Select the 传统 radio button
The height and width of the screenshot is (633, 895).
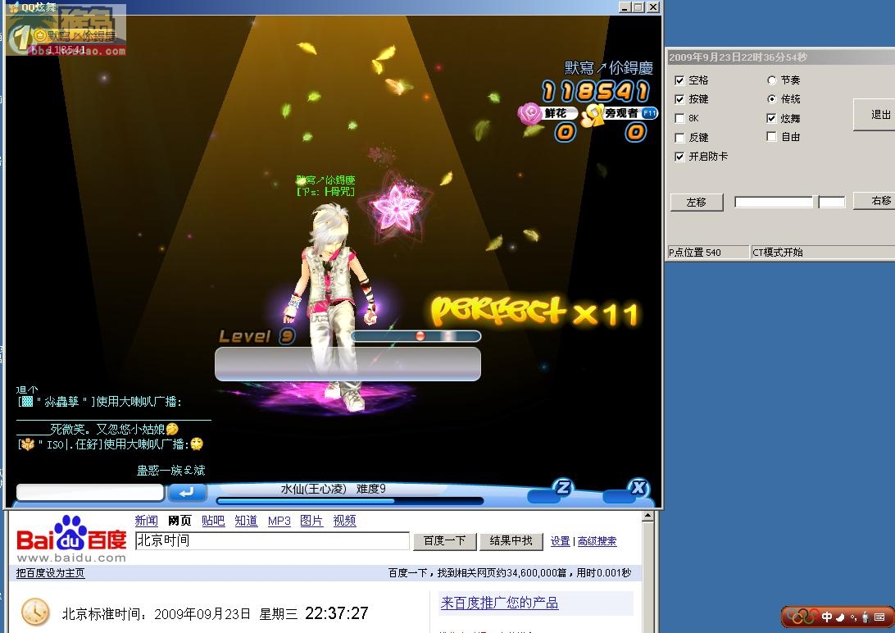(x=772, y=98)
